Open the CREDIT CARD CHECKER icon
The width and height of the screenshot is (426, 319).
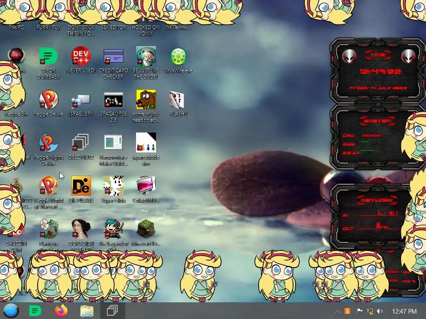pos(113,56)
